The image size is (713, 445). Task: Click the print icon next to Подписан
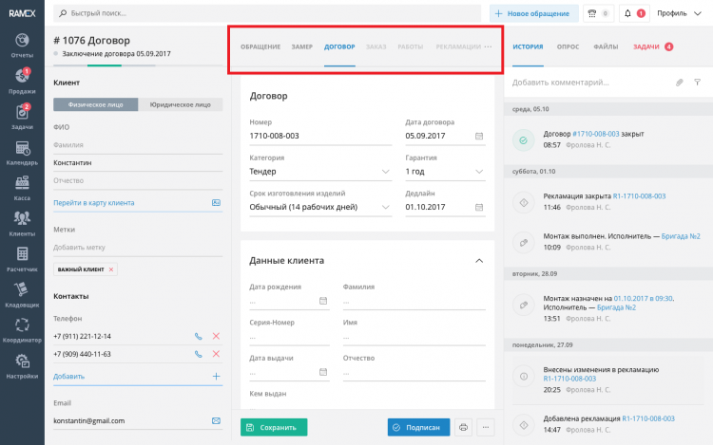point(463,427)
